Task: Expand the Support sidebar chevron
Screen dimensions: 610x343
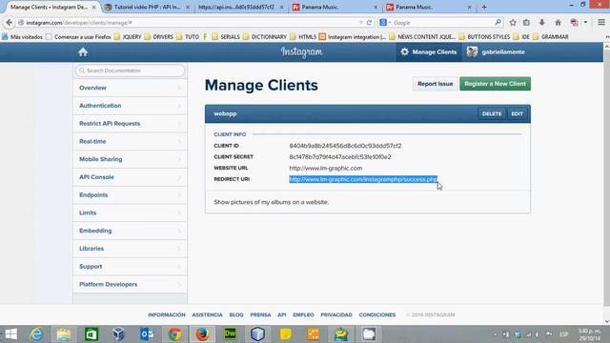Action: click(x=179, y=267)
